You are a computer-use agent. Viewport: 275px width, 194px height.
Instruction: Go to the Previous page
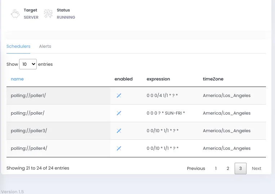coord(196,168)
